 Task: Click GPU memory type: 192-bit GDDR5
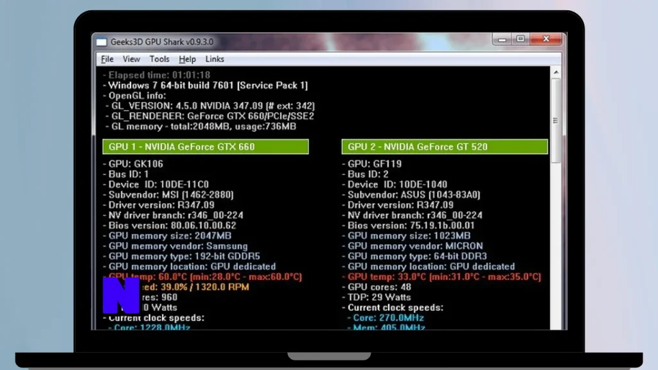pos(181,256)
